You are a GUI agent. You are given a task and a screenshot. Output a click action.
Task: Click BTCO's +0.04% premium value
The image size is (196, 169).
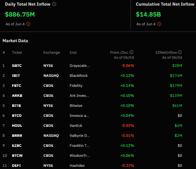tap(127, 116)
